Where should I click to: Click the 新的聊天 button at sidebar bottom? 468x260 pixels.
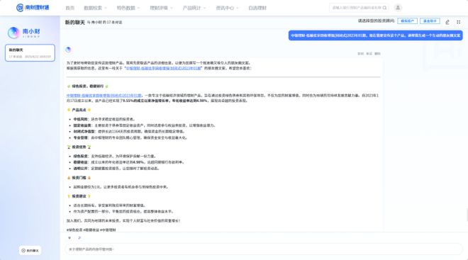point(30,251)
